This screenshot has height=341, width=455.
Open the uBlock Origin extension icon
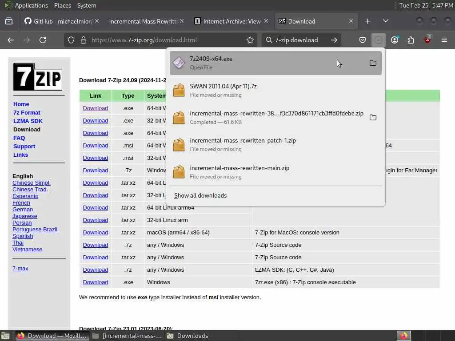click(x=427, y=40)
